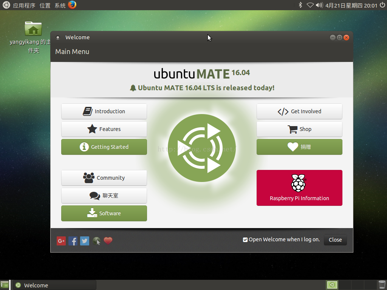Click the trash icon in bottom panel
This screenshot has height=290, width=387.
tap(382, 285)
